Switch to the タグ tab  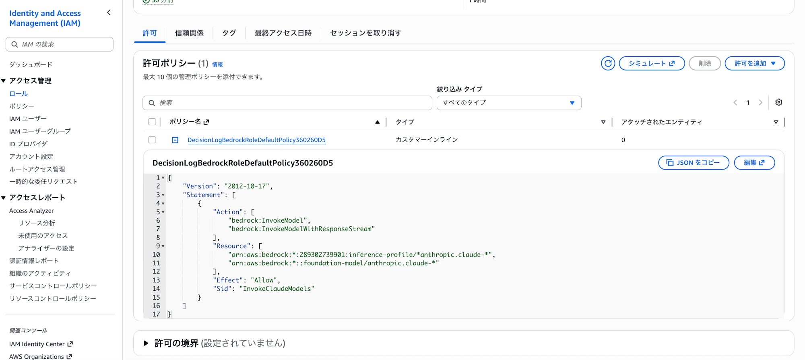click(x=229, y=33)
